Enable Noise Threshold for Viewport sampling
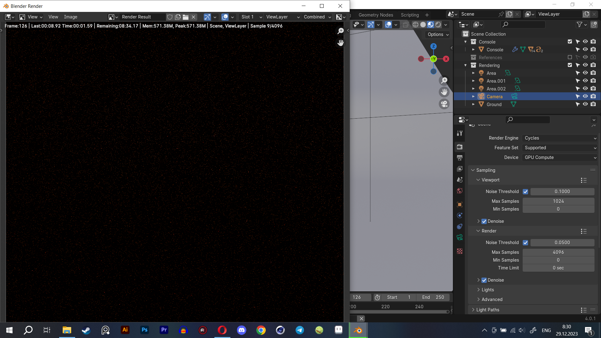 click(526, 192)
